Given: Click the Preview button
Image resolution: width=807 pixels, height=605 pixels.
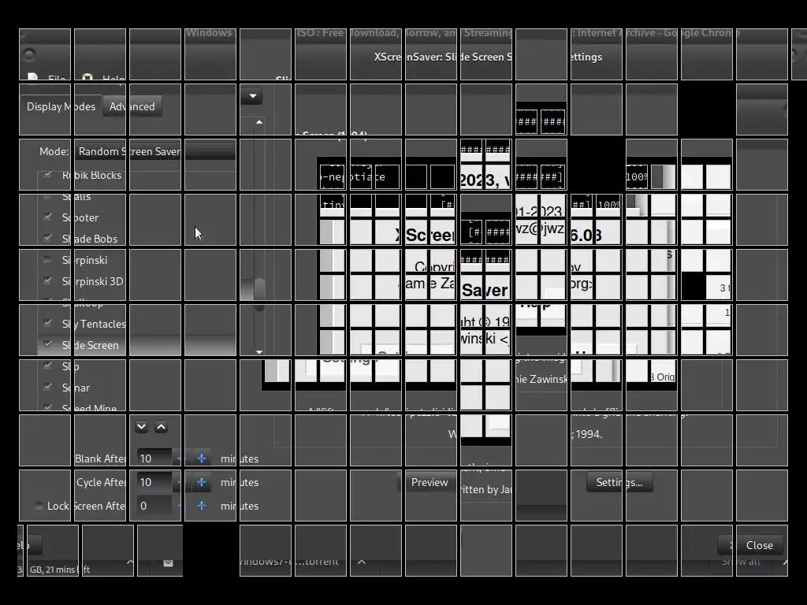Looking at the screenshot, I should pyautogui.click(x=430, y=483).
